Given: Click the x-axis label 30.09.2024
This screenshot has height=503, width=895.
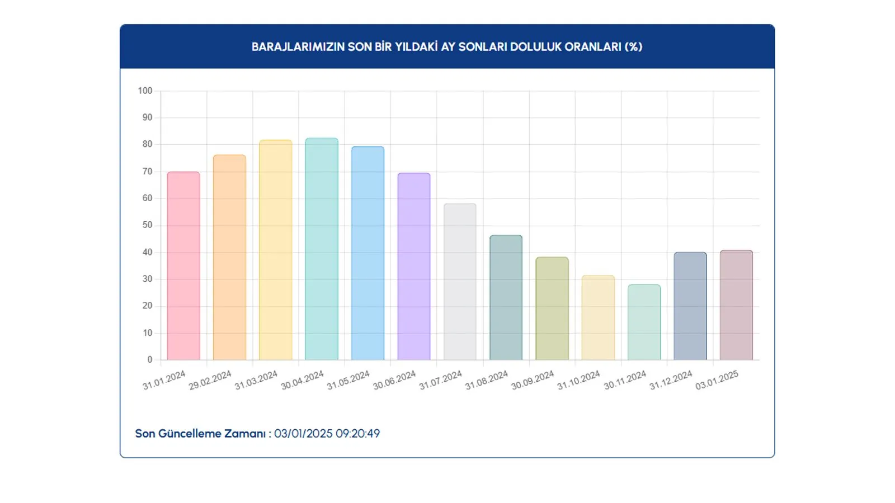Looking at the screenshot, I should [533, 380].
